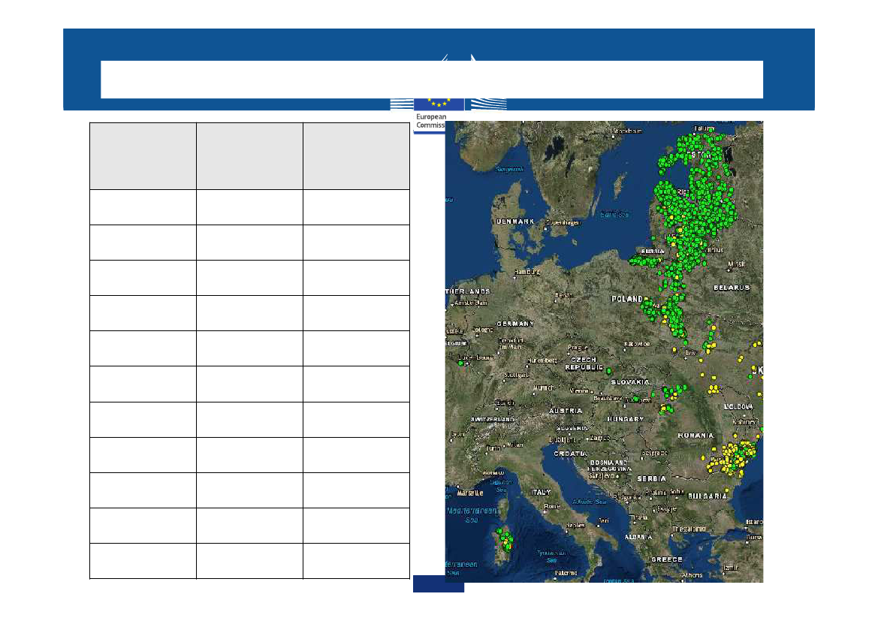This screenshot has height=621, width=878.
Task: Select the POLAND country label
Action: coord(627,298)
